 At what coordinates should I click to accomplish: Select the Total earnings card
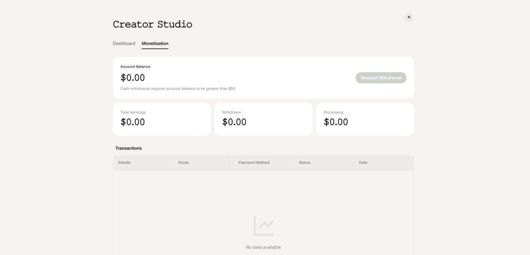point(162,119)
